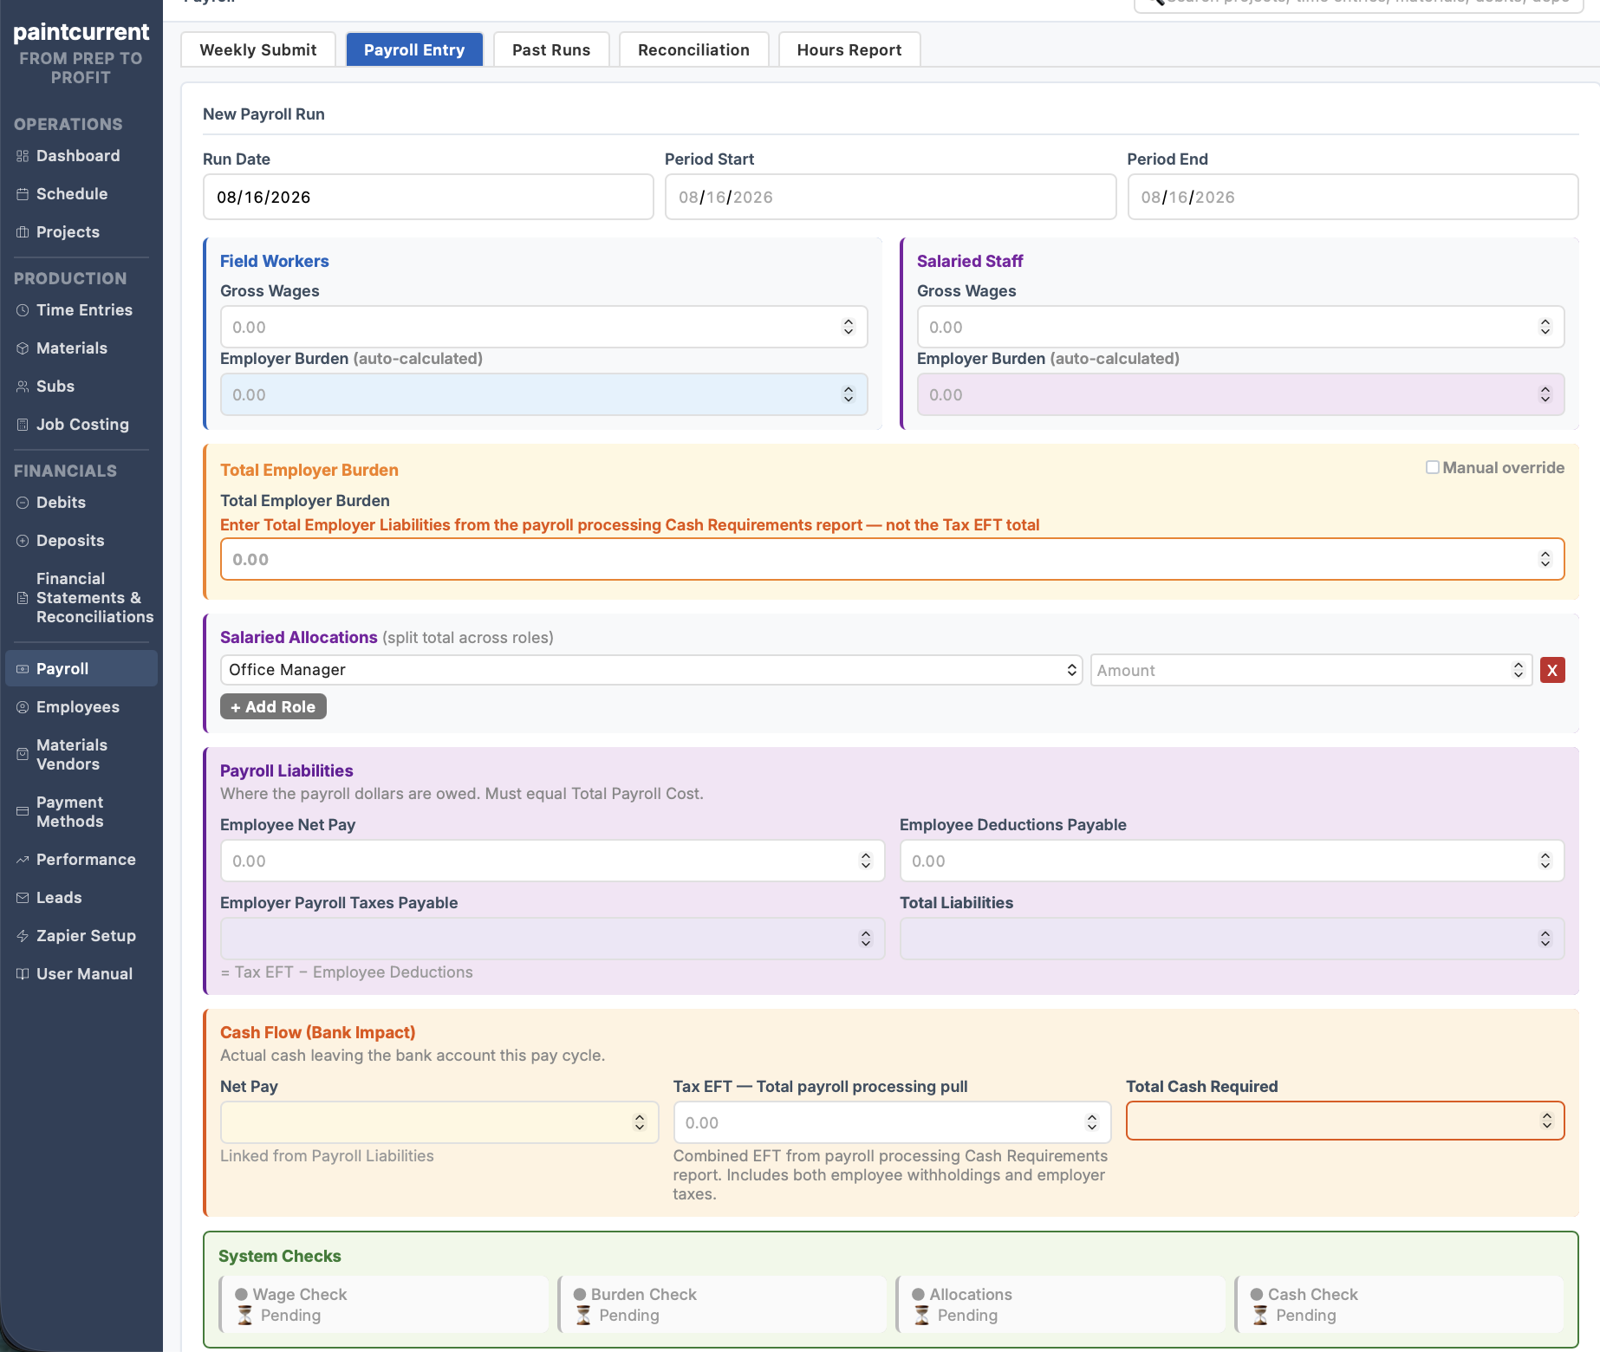The image size is (1600, 1352).
Task: Click the Deposits plus icon
Action: point(23,541)
